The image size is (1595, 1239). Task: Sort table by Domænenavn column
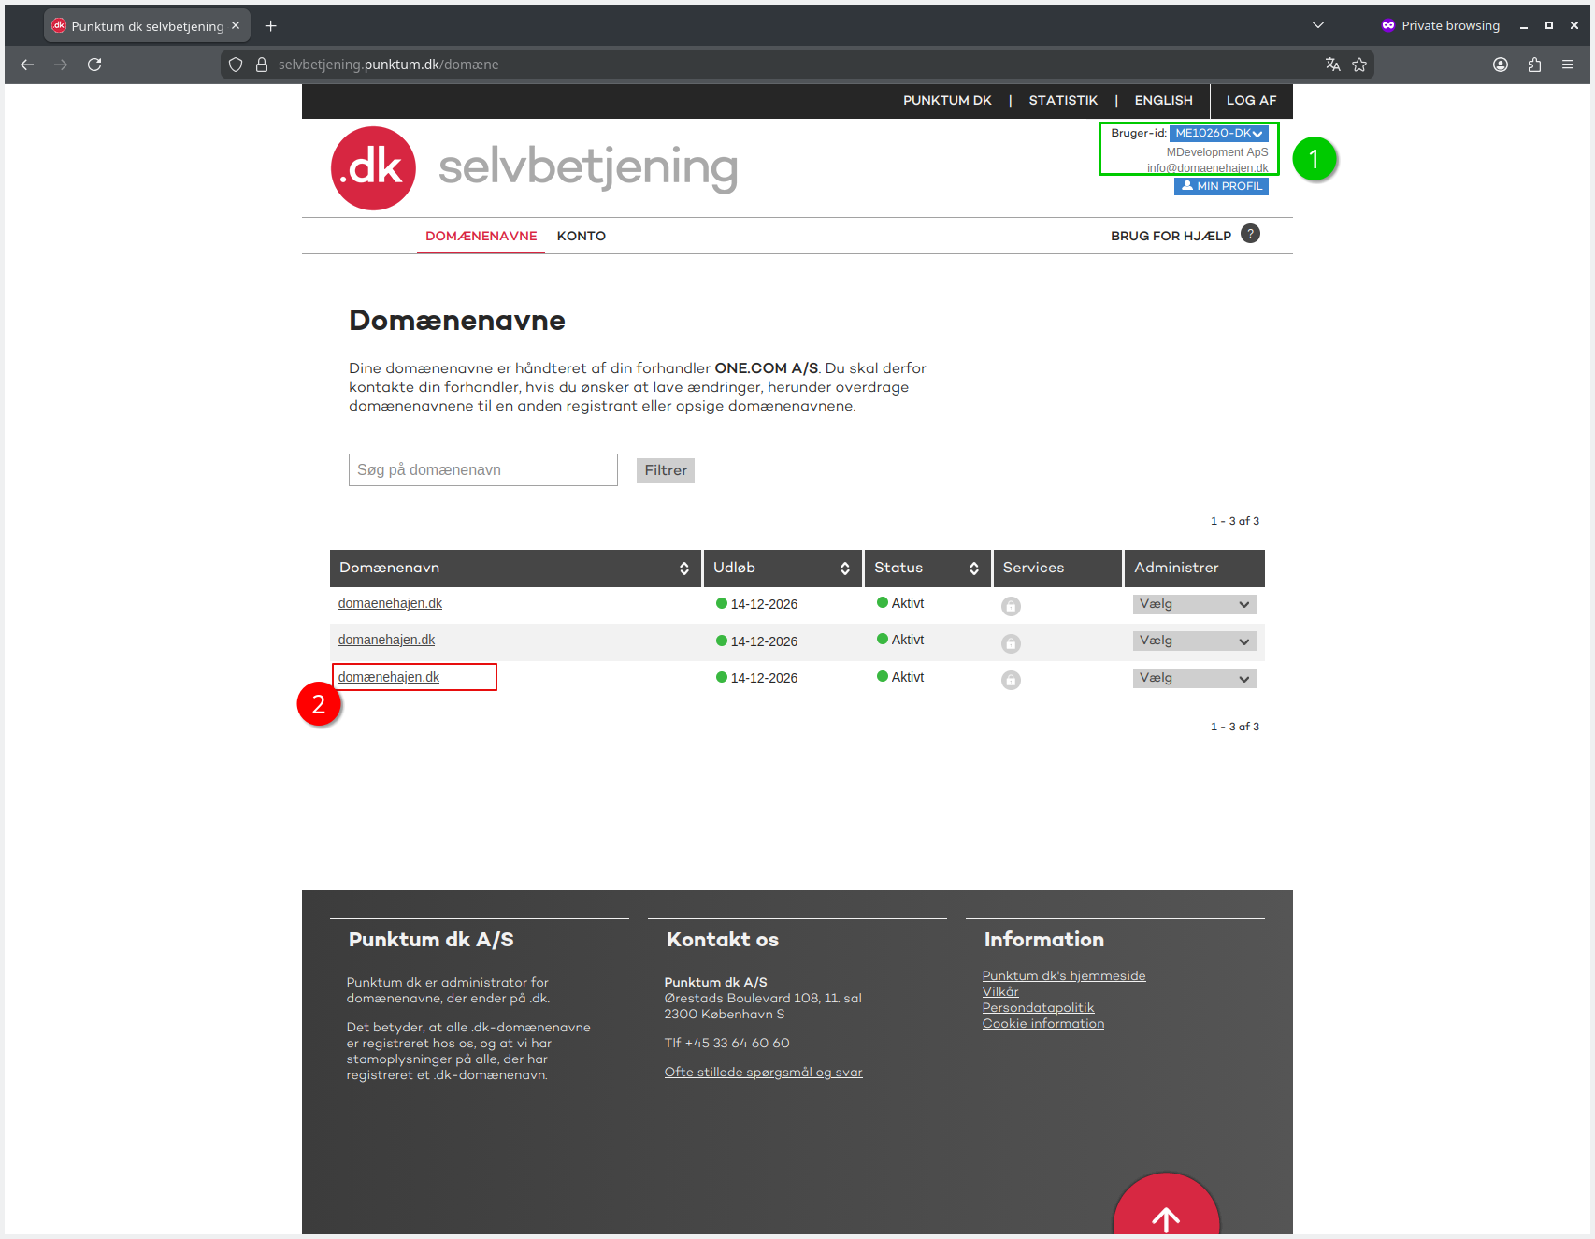(683, 569)
